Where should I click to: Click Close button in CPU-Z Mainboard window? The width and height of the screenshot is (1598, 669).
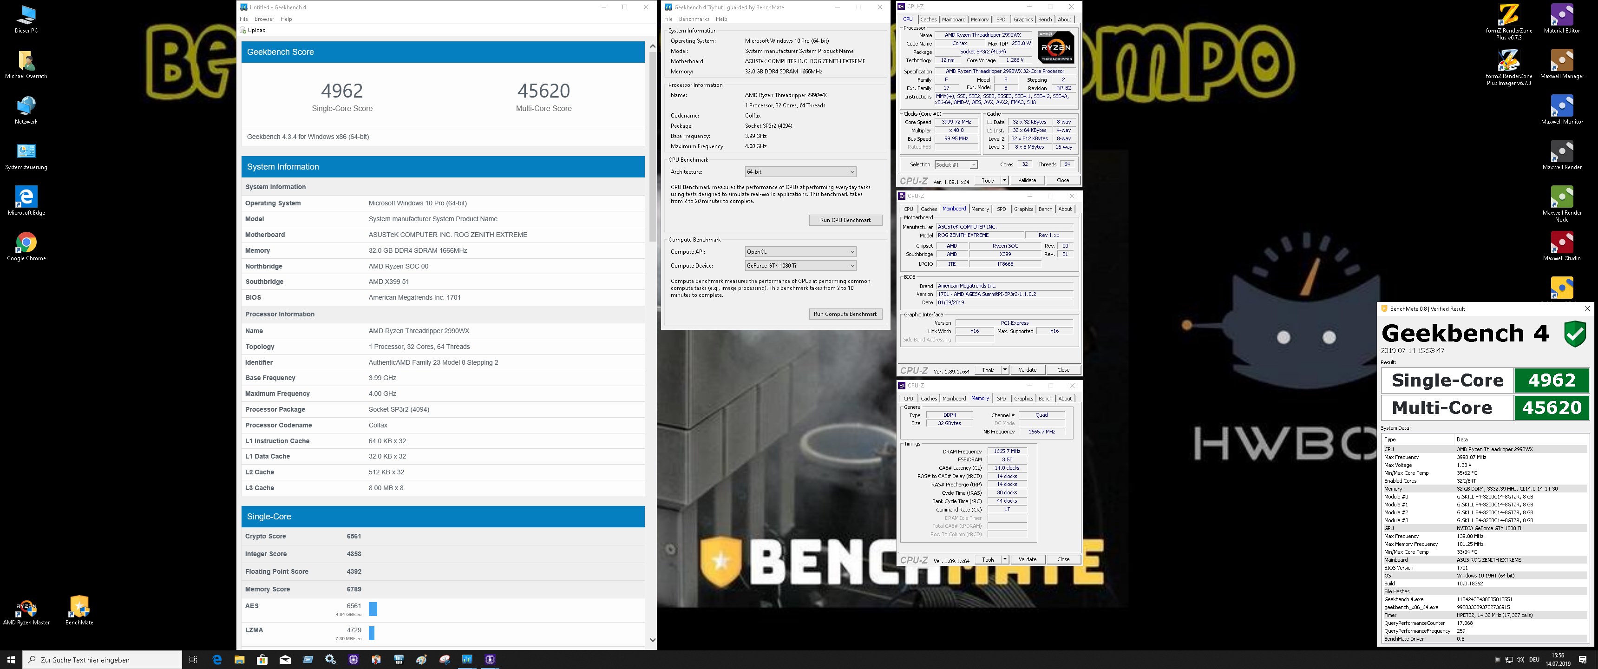[x=1063, y=370]
